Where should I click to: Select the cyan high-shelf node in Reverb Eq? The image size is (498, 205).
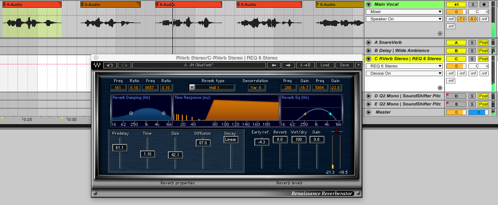pos(330,114)
